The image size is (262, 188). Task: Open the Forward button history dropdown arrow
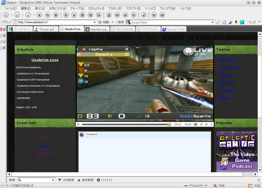tap(23, 15)
